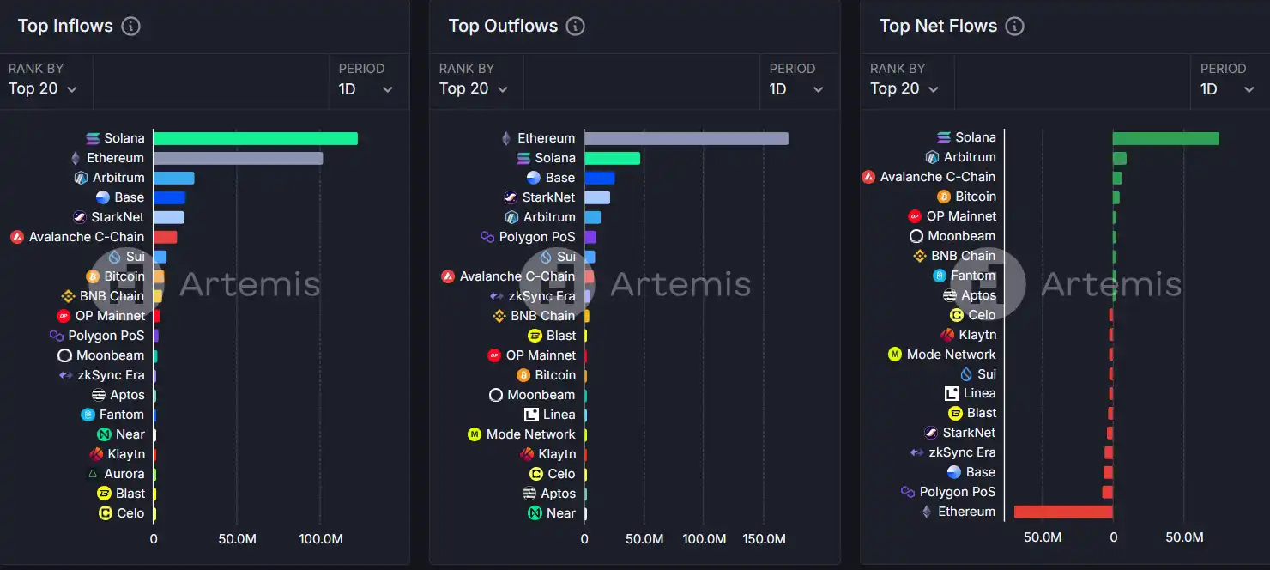This screenshot has width=1270, height=570.
Task: Click the Moonbeam logo in Top Net Flows
Action: click(916, 236)
